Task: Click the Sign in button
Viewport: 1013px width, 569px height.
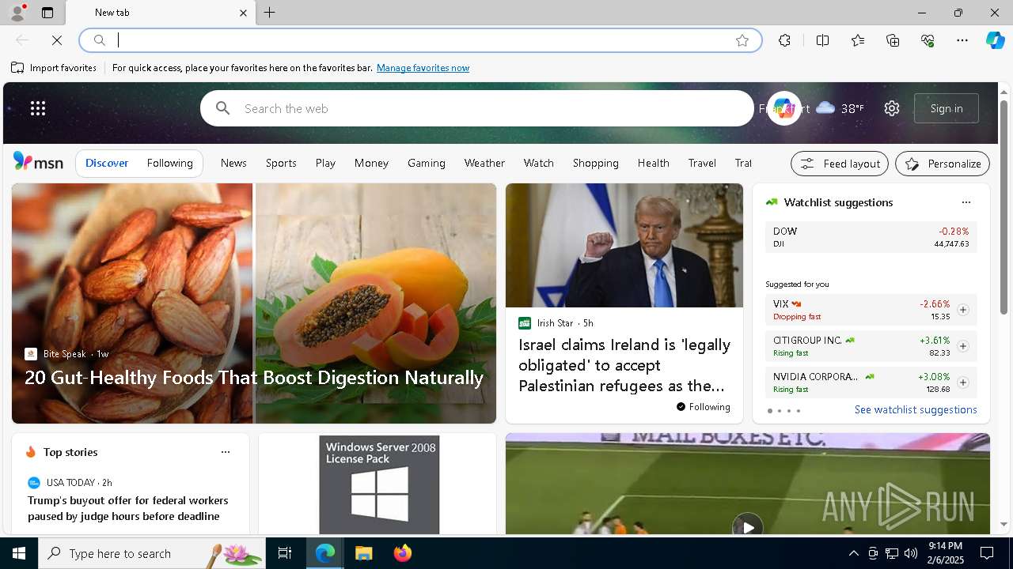Action: pyautogui.click(x=947, y=108)
